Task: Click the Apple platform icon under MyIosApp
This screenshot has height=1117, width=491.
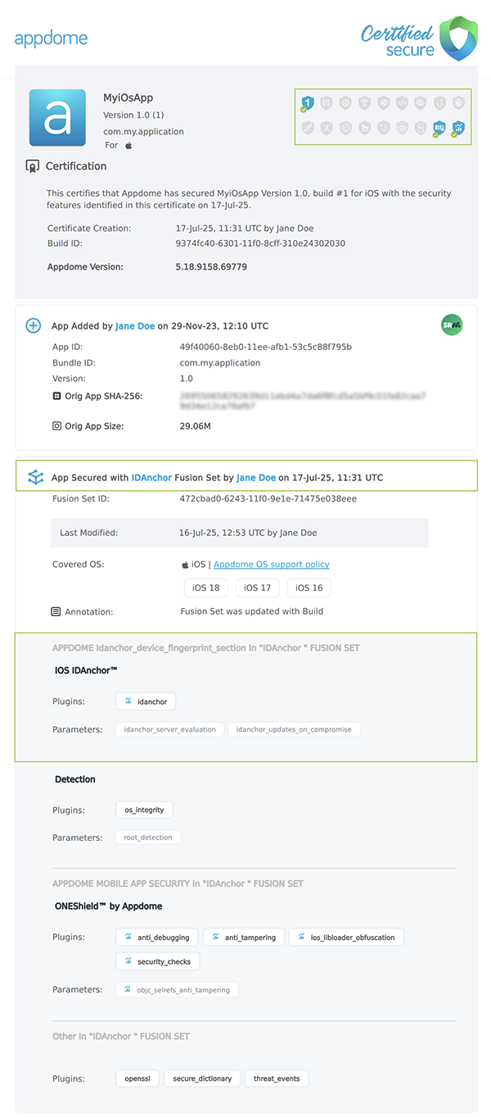Action: (x=128, y=144)
